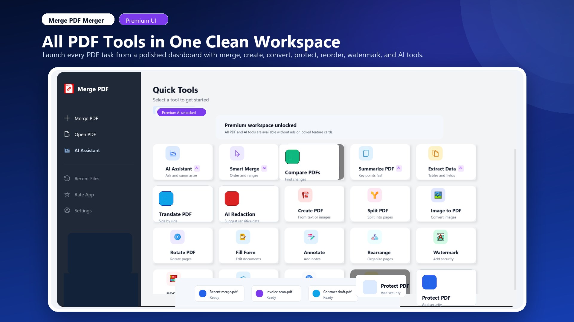Open the Split PDF icon
This screenshot has width=574, height=322.
point(375,195)
